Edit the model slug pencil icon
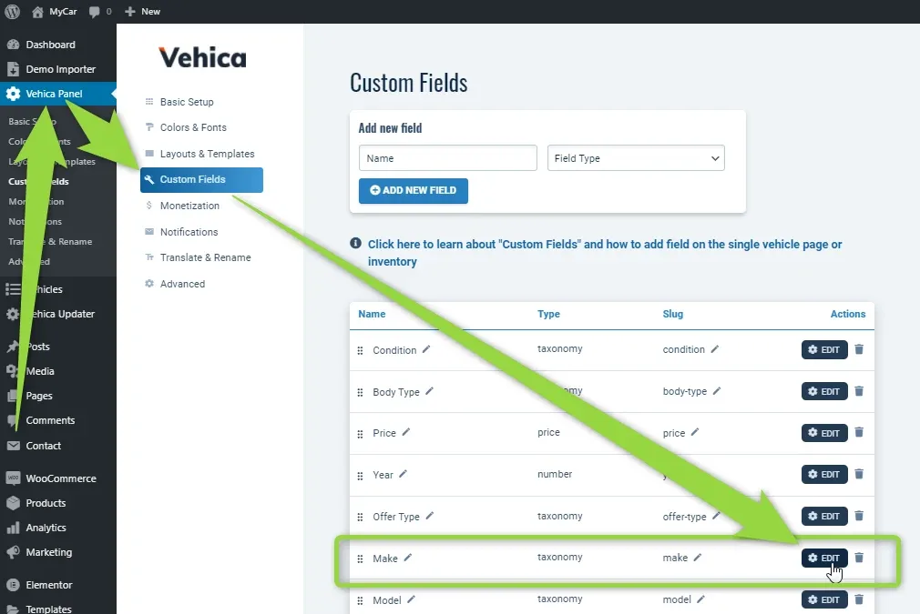Image resolution: width=920 pixels, height=614 pixels. (701, 599)
